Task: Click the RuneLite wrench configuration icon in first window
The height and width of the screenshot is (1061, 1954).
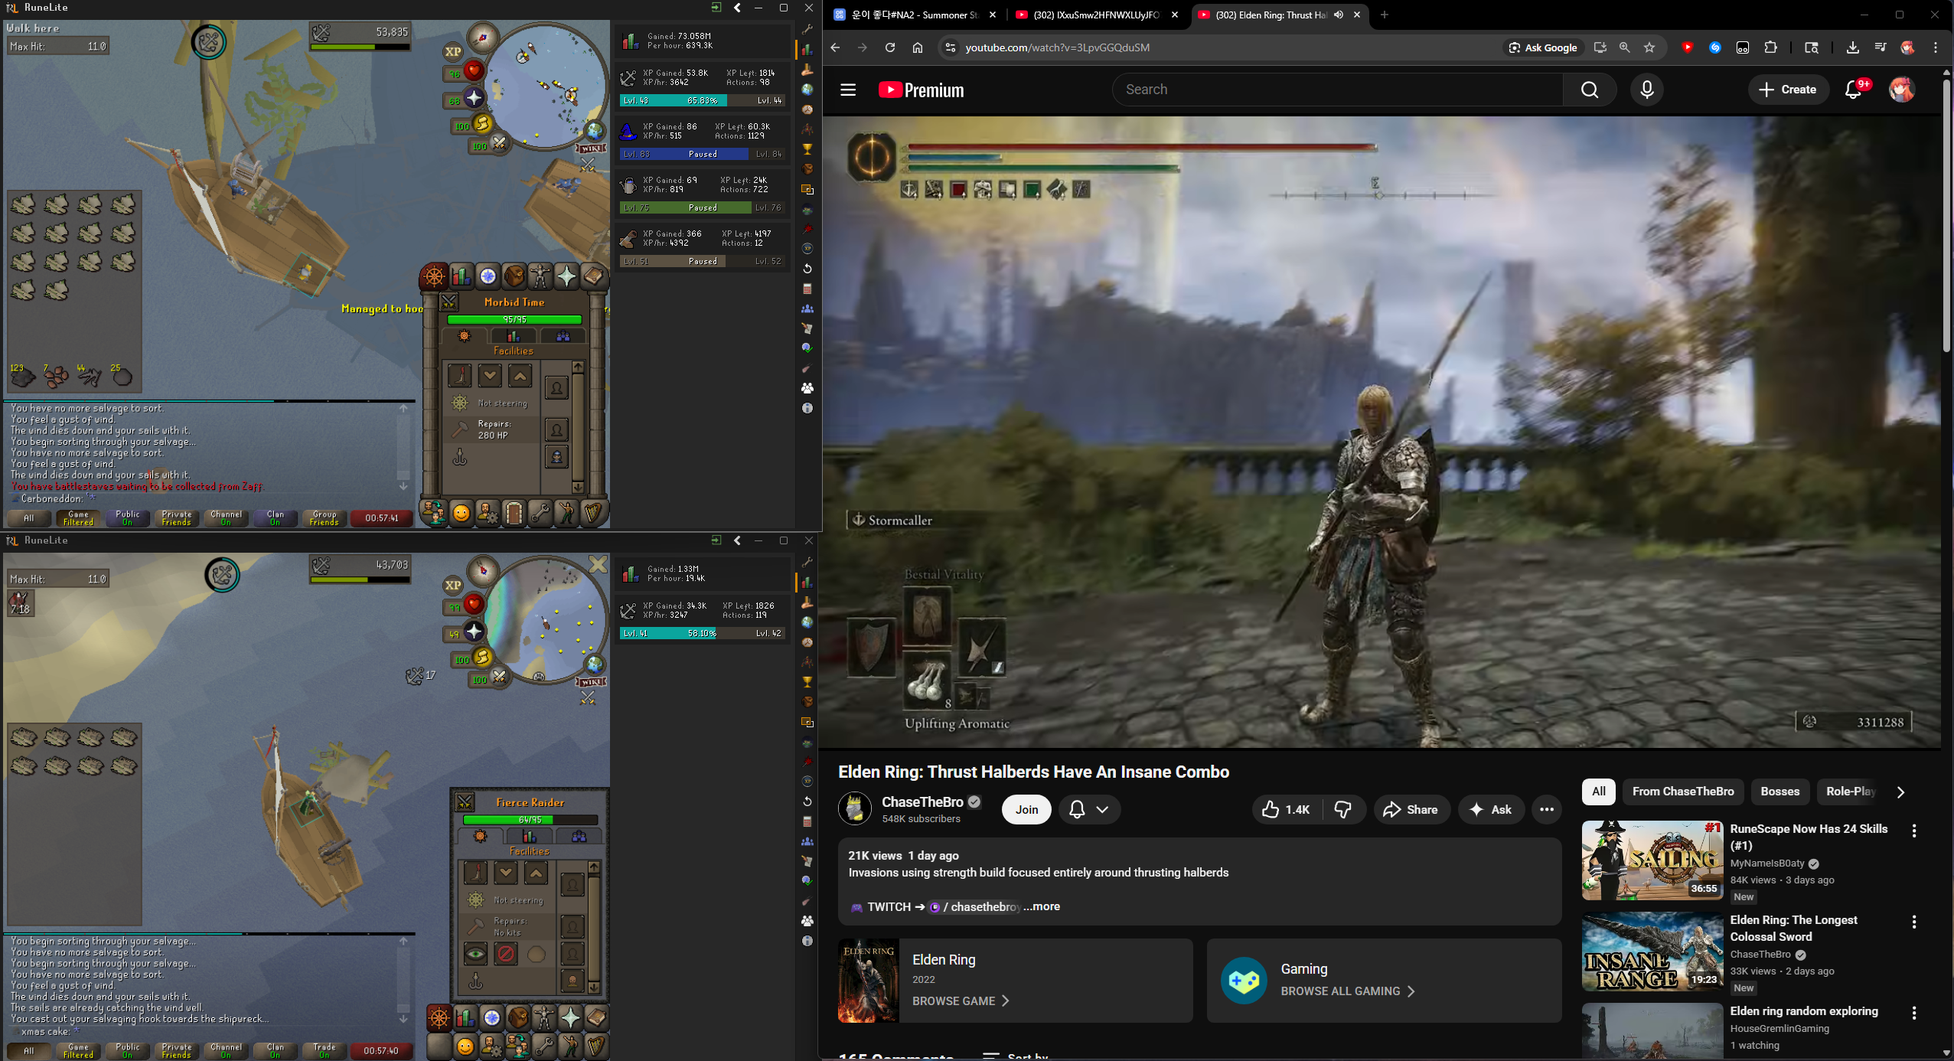Action: pyautogui.click(x=807, y=29)
